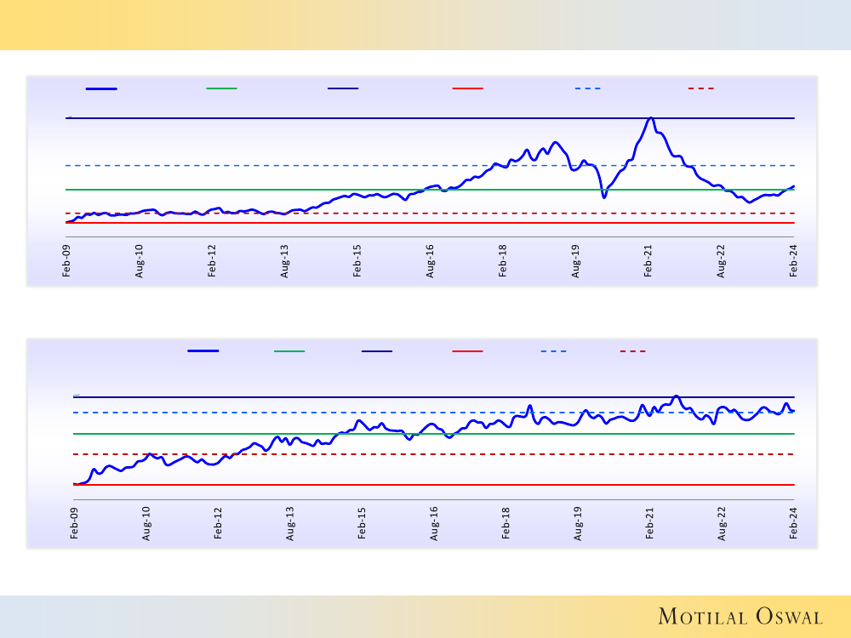This screenshot has height=638, width=851.
Task: Click the solid red legend marker in top chart
Action: pyautogui.click(x=467, y=88)
